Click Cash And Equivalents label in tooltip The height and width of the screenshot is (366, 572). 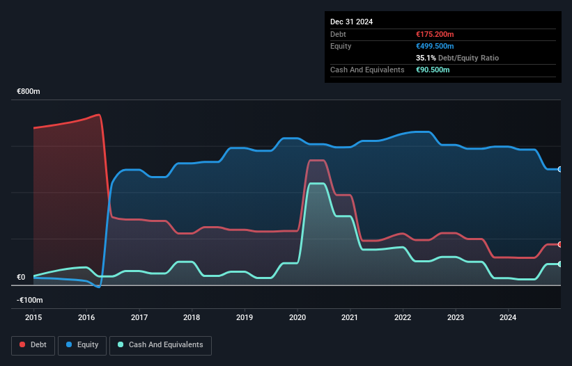pyautogui.click(x=367, y=70)
